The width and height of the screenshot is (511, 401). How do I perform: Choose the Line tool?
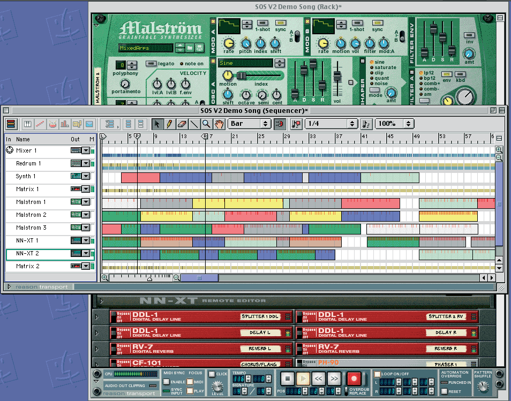click(x=194, y=124)
